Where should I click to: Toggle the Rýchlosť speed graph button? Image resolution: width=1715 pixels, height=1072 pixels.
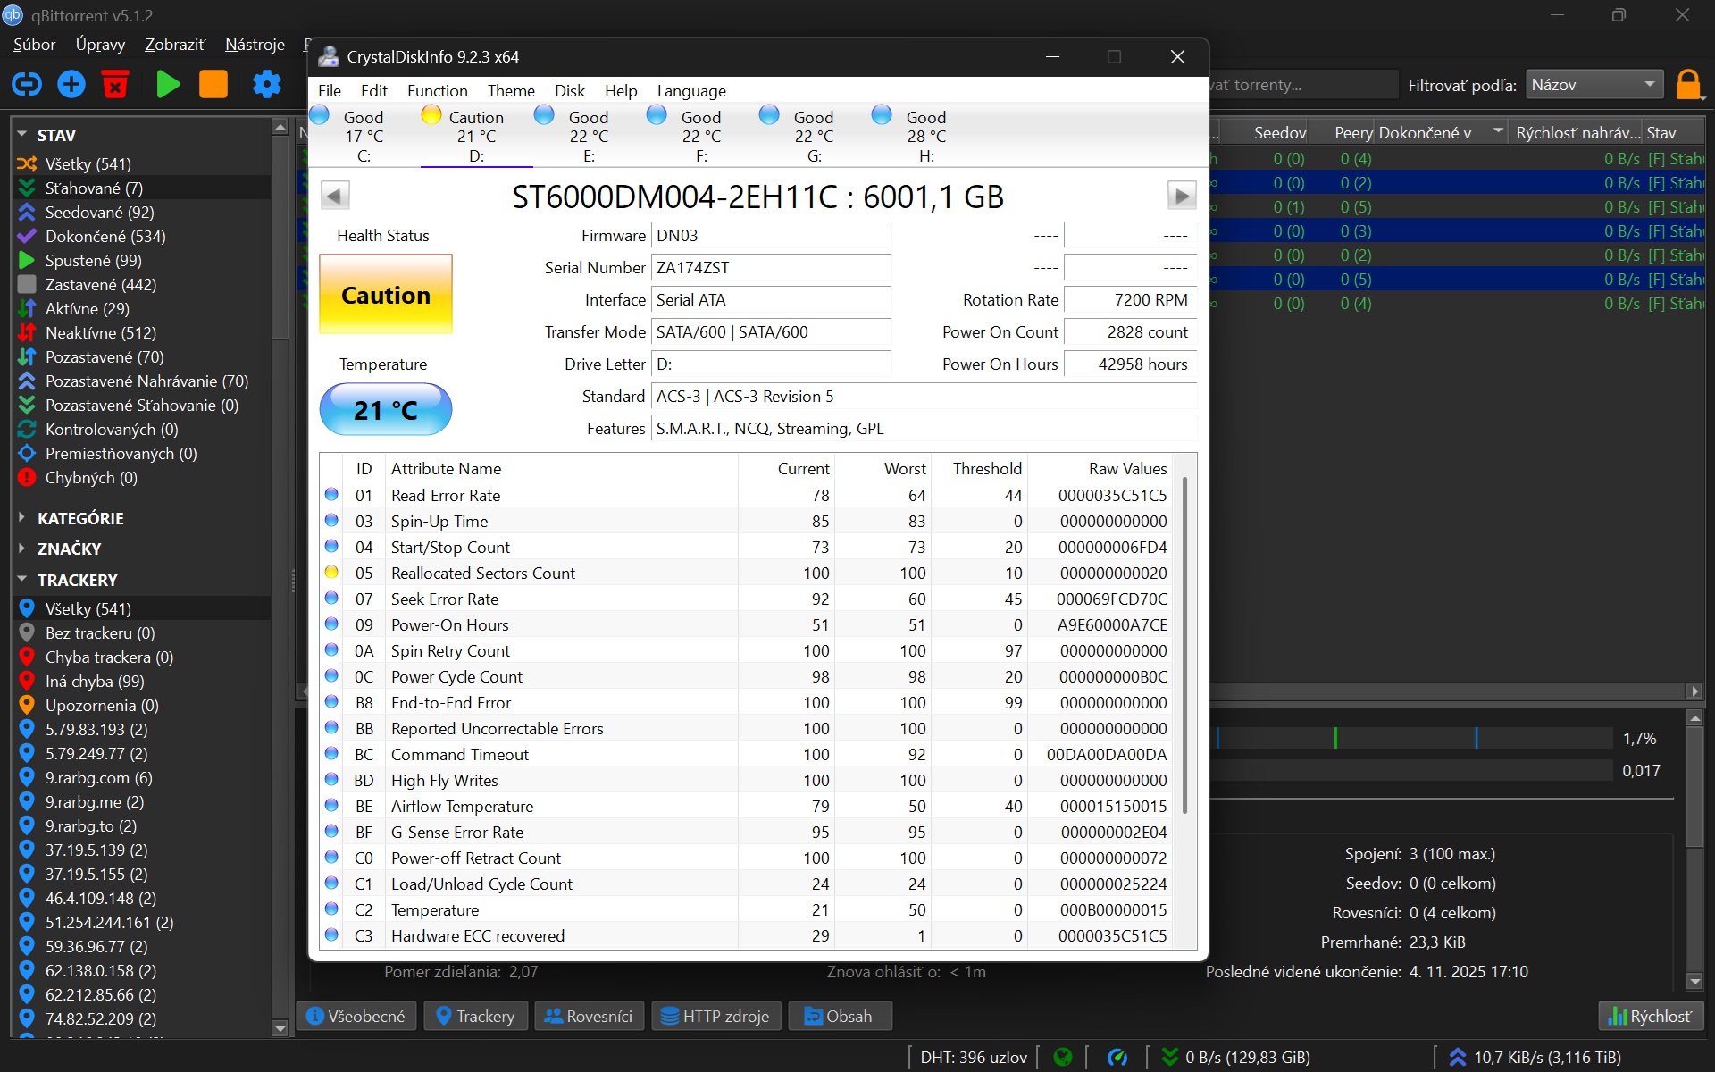(x=1650, y=1016)
